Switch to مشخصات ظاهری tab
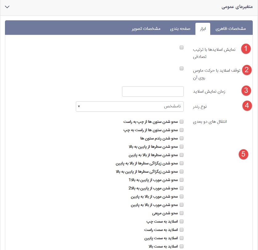 click(x=231, y=29)
